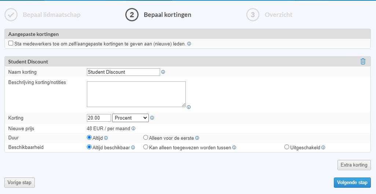The height and width of the screenshot is (194, 376).
Task: Select Uitgeschakeld availability radio button
Action: coord(287,147)
